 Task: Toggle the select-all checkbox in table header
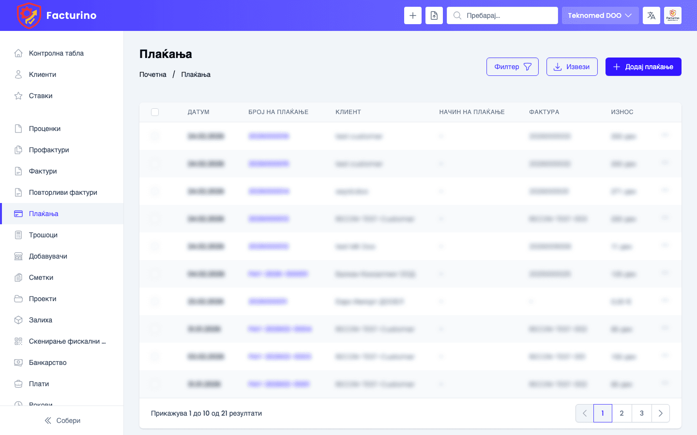pos(155,112)
